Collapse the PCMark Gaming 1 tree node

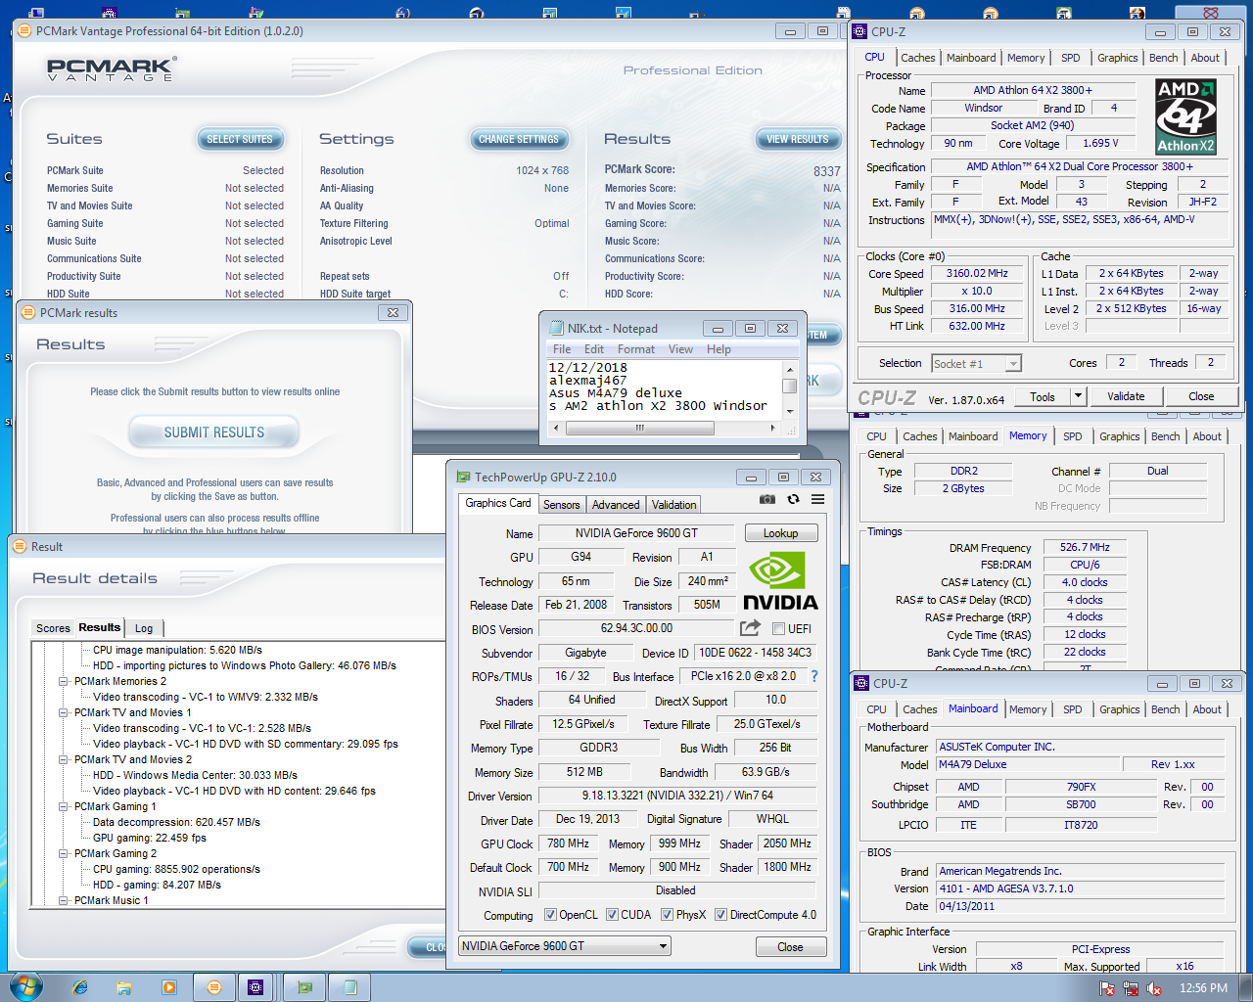[64, 806]
